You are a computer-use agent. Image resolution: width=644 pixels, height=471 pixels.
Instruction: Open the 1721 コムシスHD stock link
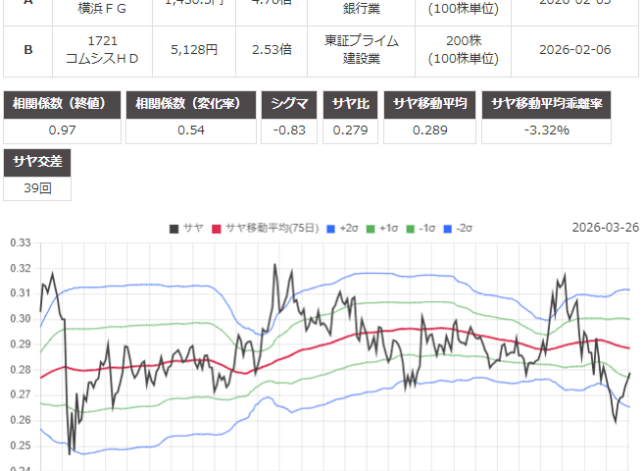(108, 49)
